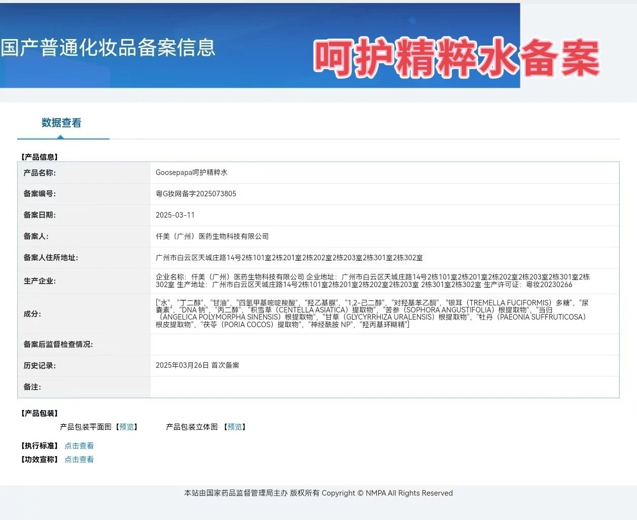Viewport: 637px width, 520px height.
Task: Select filing number 粤G妆网备字2025073805
Action: (x=196, y=194)
